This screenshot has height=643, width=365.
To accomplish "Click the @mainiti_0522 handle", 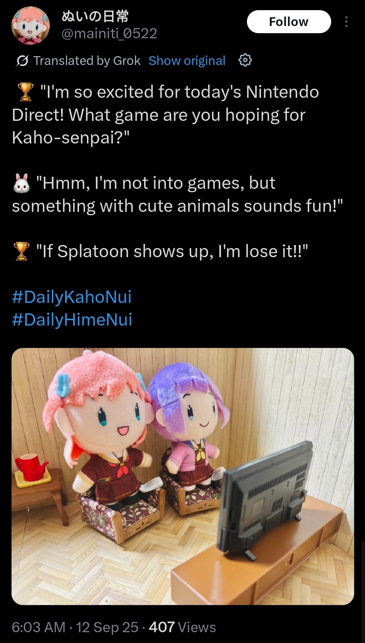I will 109,34.
